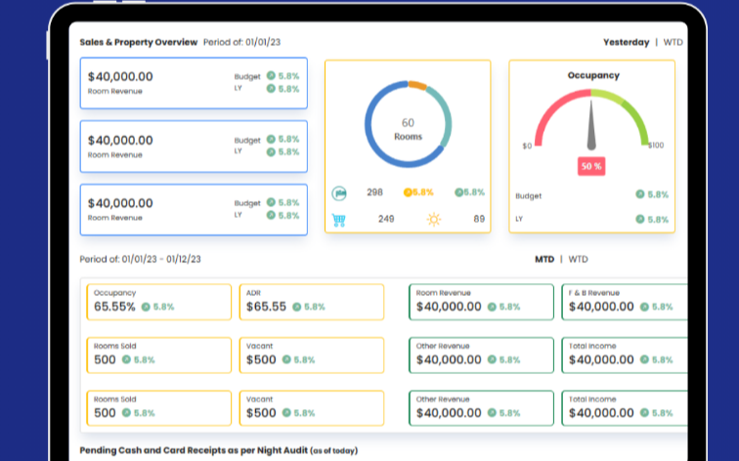739x461 pixels.
Task: Select the MTD period view
Action: click(544, 260)
